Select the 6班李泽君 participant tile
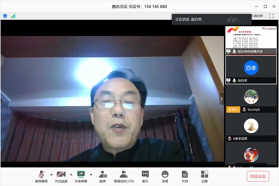Image resolution: width=279 pixels, height=186 pixels. [x=251, y=129]
